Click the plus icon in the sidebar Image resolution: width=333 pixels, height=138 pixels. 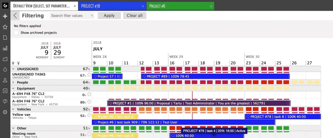click(x=5, y=16)
